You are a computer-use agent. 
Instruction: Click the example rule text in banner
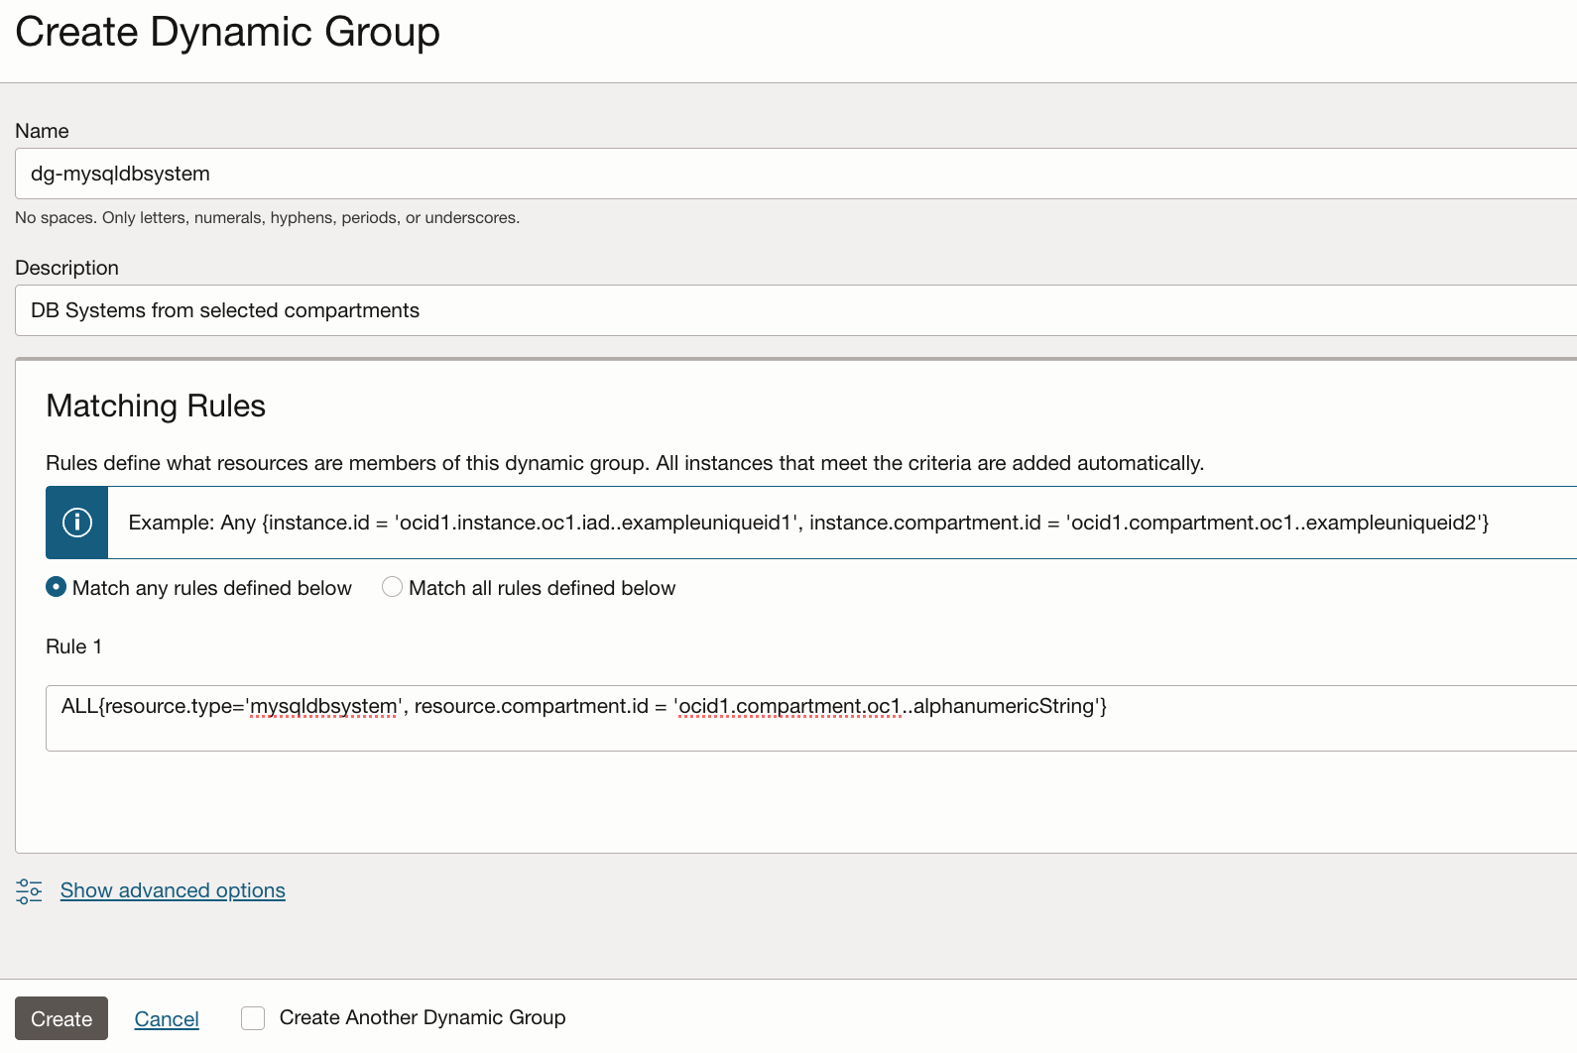click(x=808, y=523)
